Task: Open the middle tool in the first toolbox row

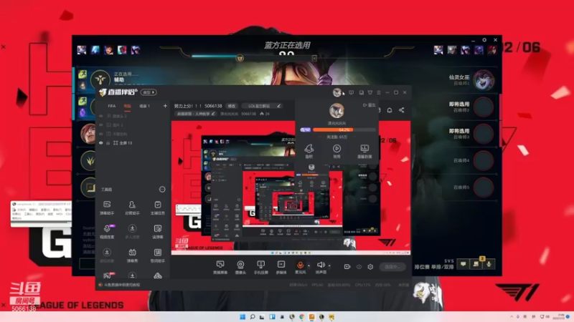Action: click(132, 208)
